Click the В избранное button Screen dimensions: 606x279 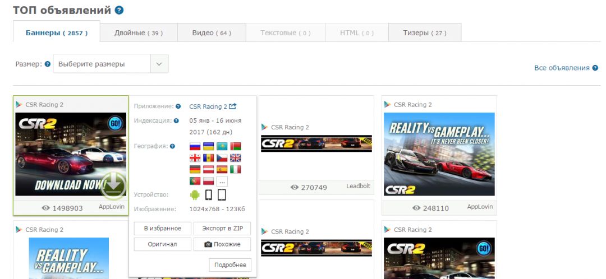(163, 229)
